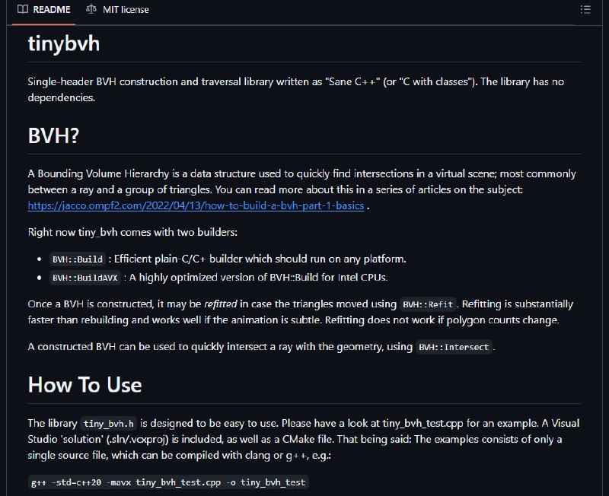Open the README tab
Screen dimensions: 609x496
click(x=43, y=10)
